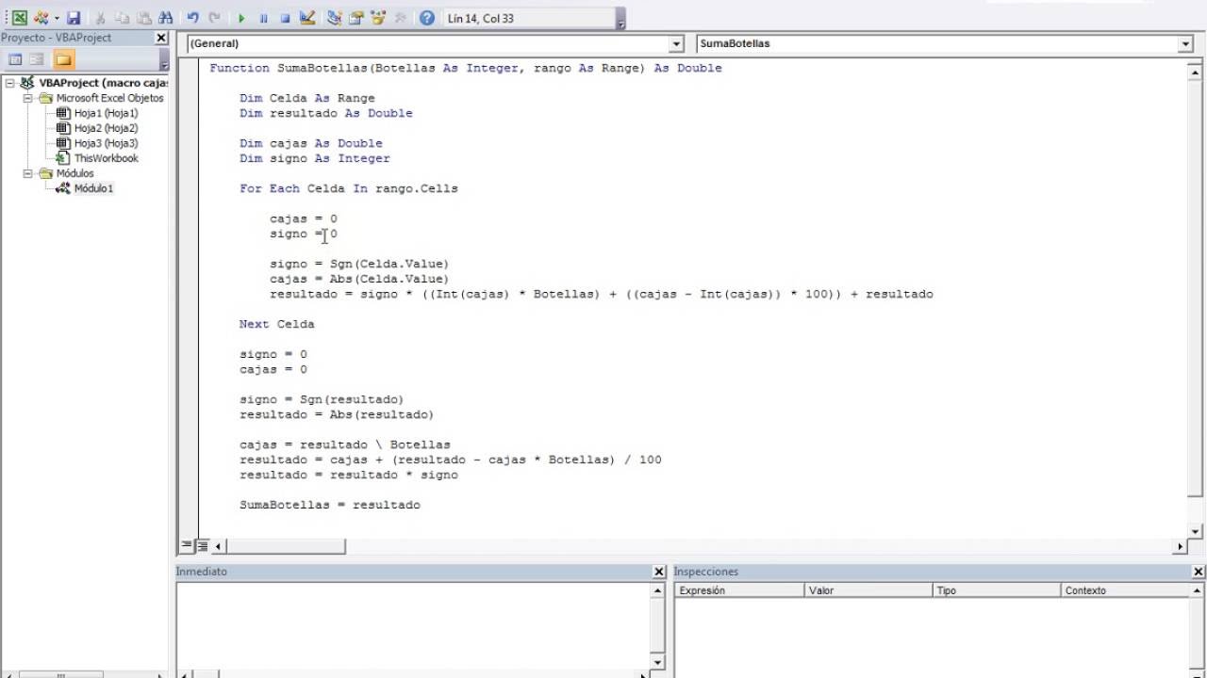Select Hoja3 (Hoja3) in the tree
The image size is (1207, 678).
106,143
